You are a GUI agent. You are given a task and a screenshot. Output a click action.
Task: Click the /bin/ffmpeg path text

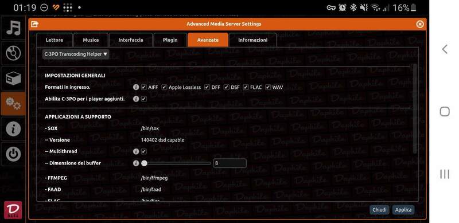click(x=154, y=178)
